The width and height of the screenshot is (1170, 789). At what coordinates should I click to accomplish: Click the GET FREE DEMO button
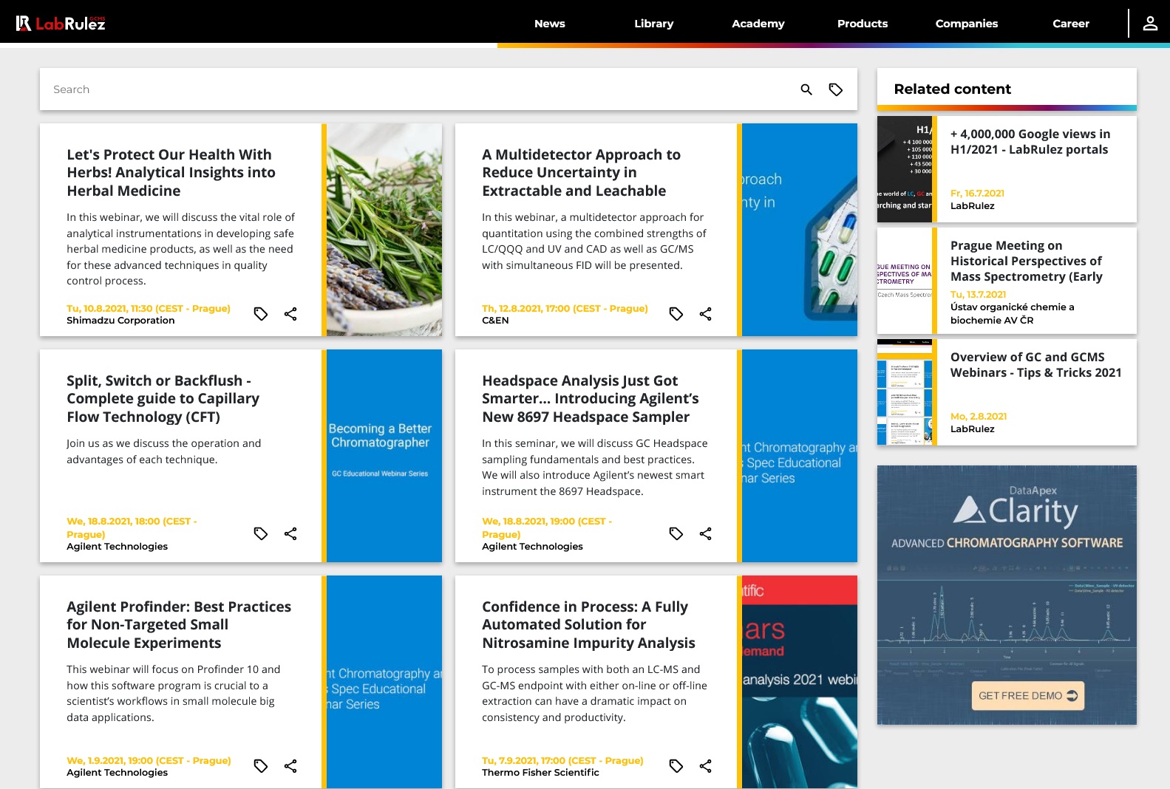pyautogui.click(x=1027, y=696)
